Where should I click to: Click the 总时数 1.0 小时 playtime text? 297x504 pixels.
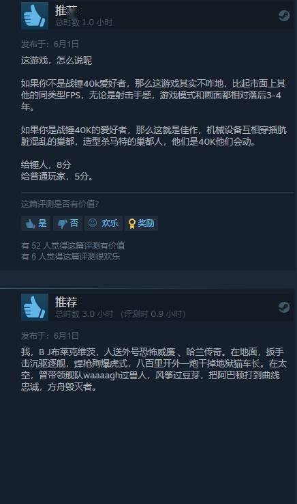[x=84, y=23]
